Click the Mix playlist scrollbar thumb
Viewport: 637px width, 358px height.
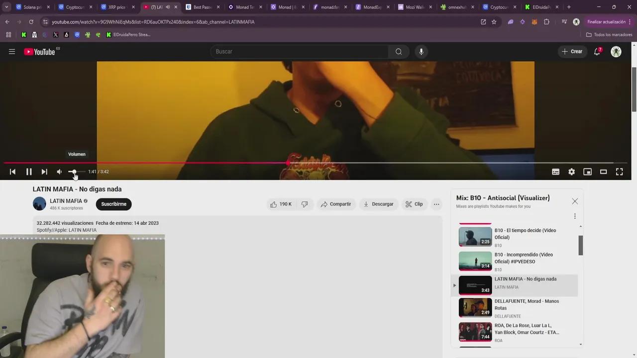[x=581, y=245]
